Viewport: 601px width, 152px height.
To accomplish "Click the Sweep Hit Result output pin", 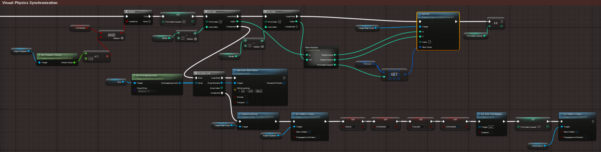I will 284,83.
